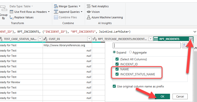Click the RPT_INCIDENTS table column icon

pos(156,39)
